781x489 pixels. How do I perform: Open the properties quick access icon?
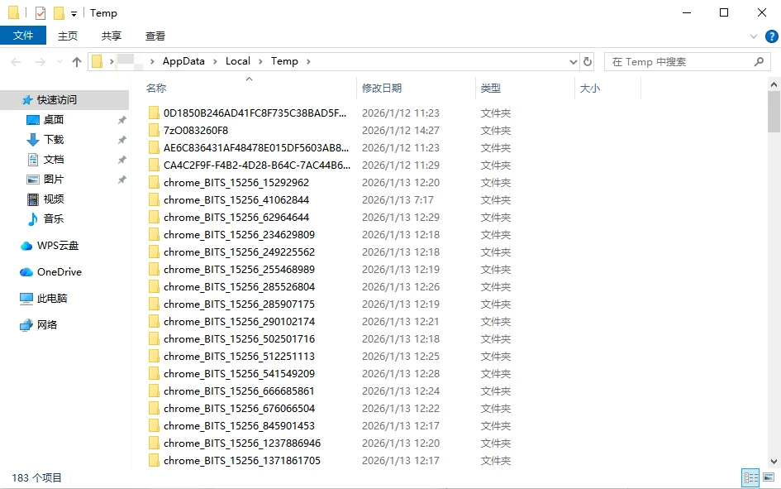click(x=40, y=13)
